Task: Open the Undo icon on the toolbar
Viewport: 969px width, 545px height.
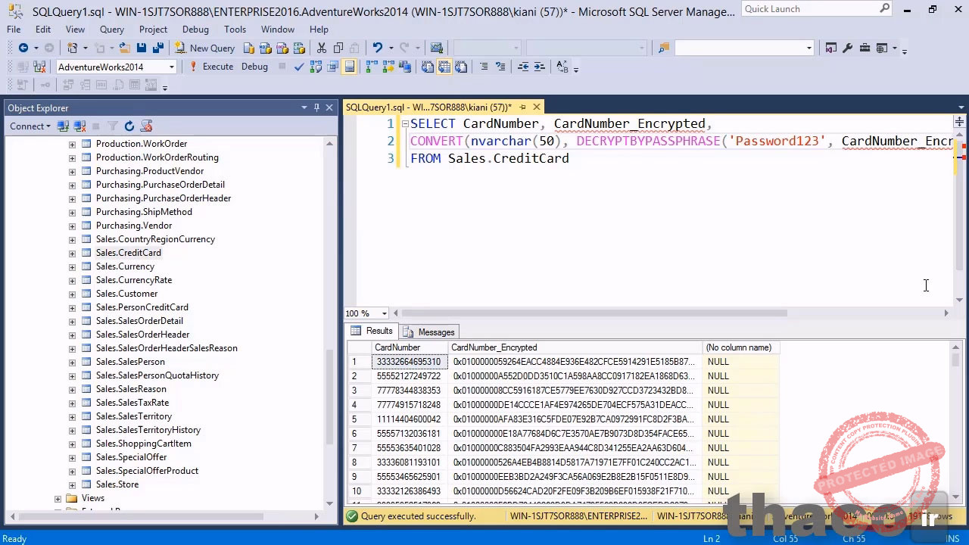Action: (376, 48)
